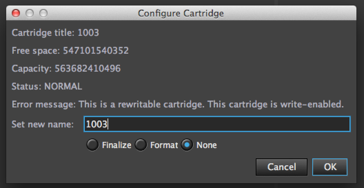Choose the None radio option
The height and width of the screenshot is (188, 364).
coord(187,145)
